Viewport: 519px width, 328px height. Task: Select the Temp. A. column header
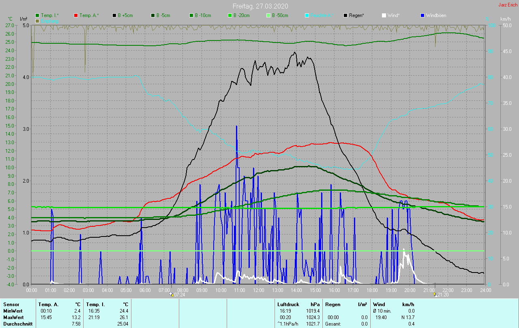coord(48,305)
